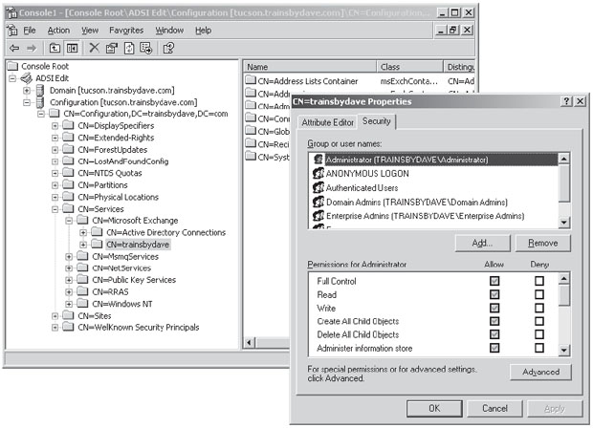Toggle Allow checkbox for Delete All Child Objects

(x=494, y=334)
